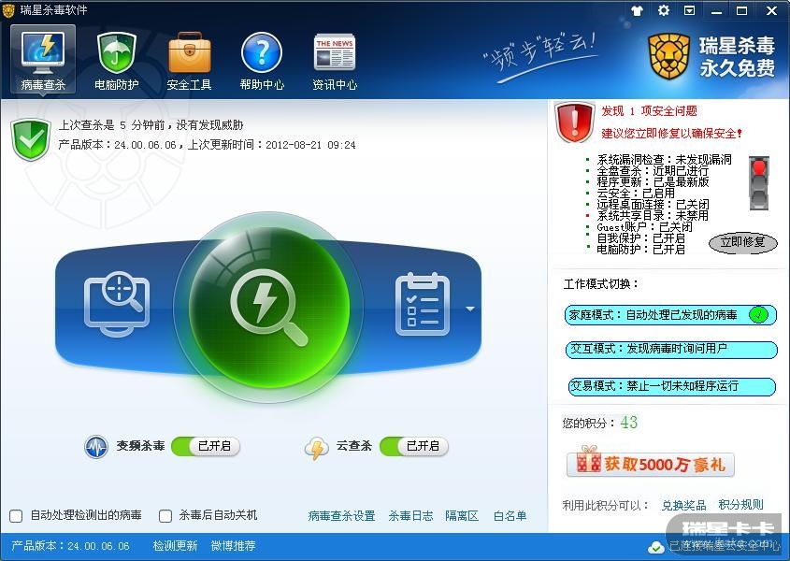Click 发现 1 项安全问题 heading
Image resolution: width=790 pixels, height=561 pixels.
(650, 111)
